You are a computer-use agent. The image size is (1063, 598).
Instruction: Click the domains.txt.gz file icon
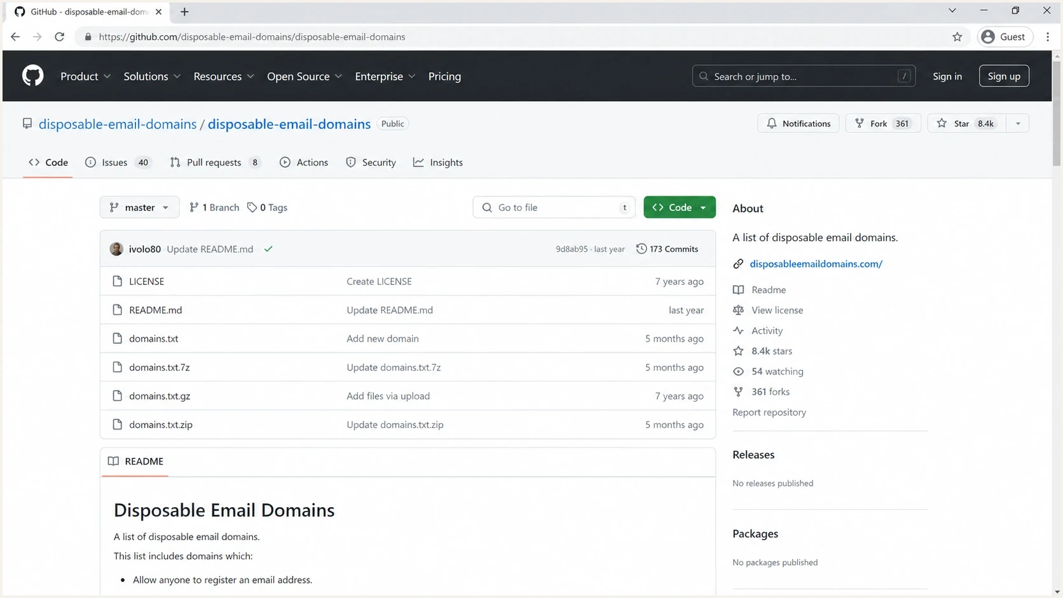click(117, 395)
